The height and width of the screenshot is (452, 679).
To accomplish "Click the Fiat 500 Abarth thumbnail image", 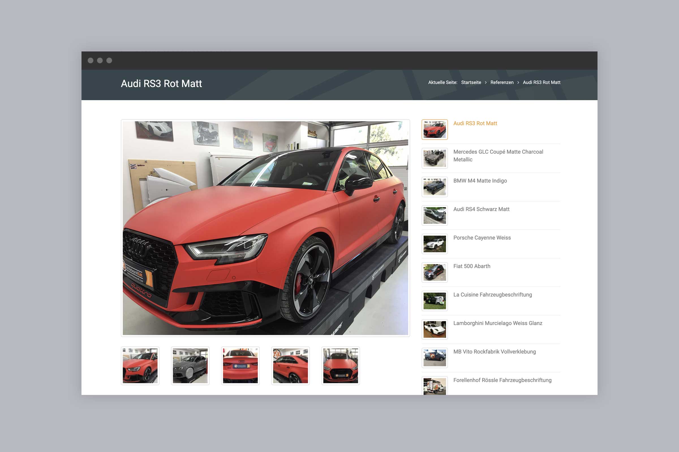I will pyautogui.click(x=435, y=272).
